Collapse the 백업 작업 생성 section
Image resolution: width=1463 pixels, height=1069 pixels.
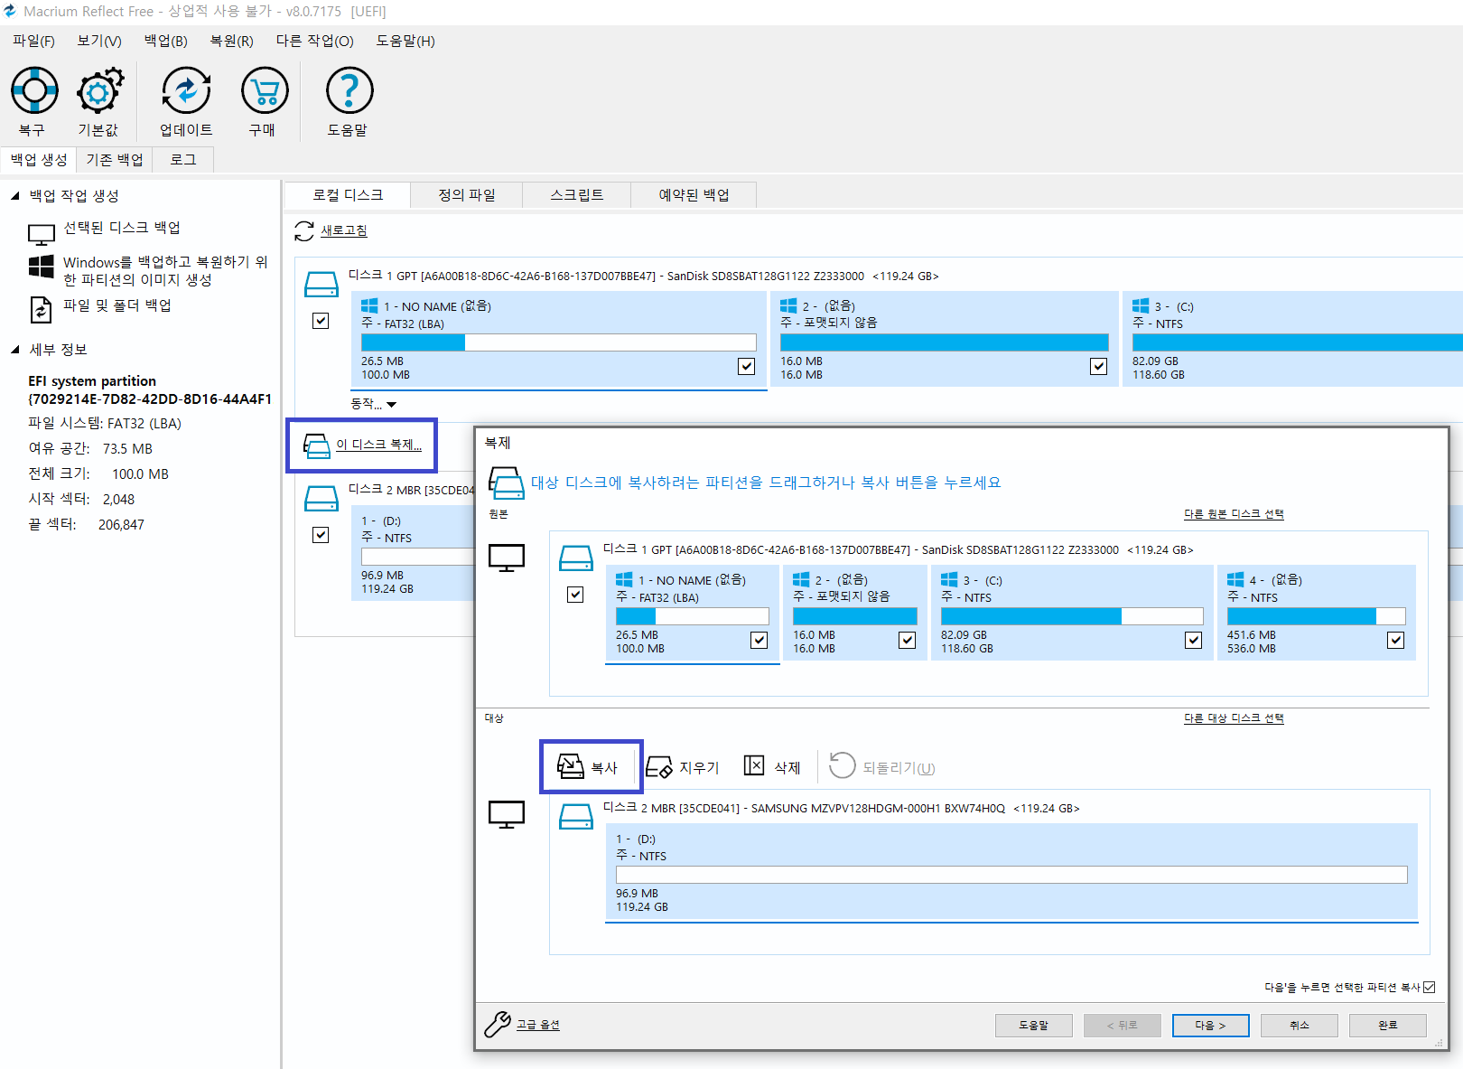pos(14,195)
